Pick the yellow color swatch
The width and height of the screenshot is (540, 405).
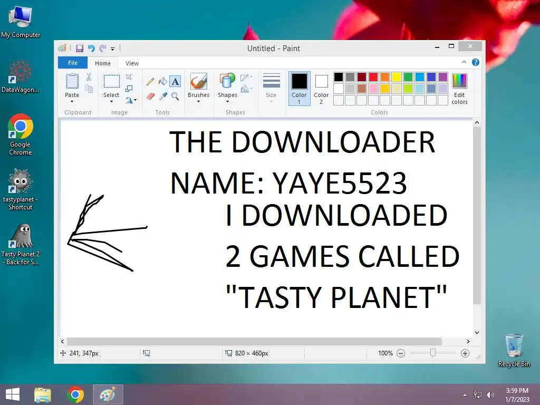[x=397, y=77]
